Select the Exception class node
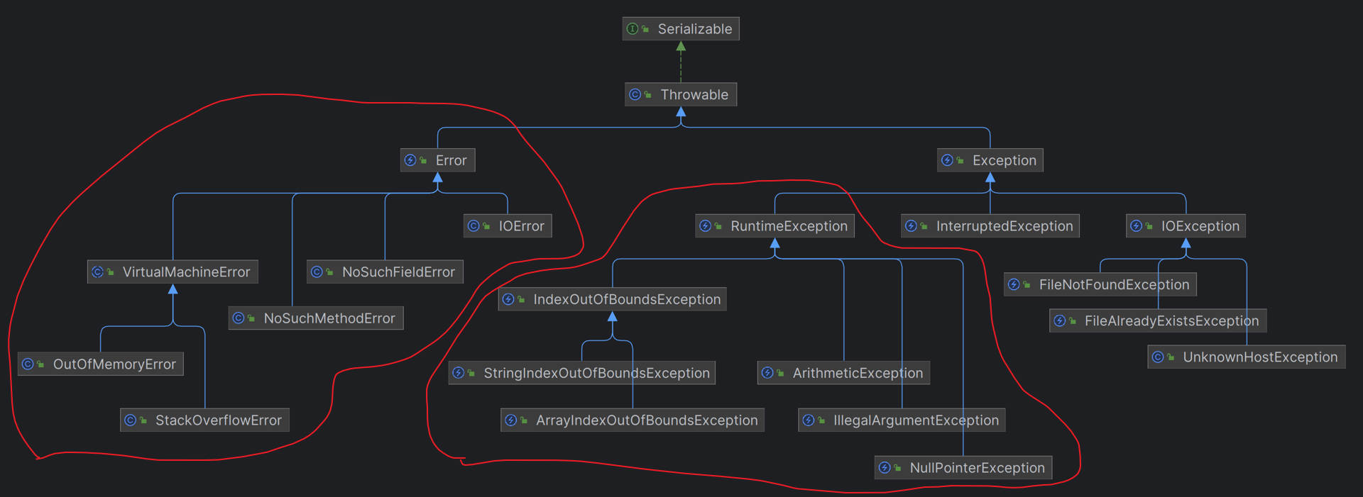This screenshot has width=1363, height=497. 990,160
